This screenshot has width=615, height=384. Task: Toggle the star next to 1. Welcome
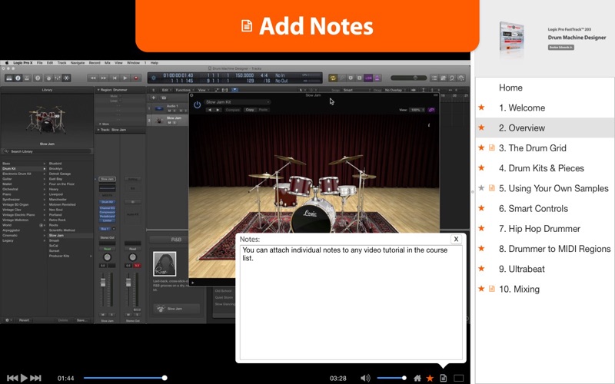481,108
